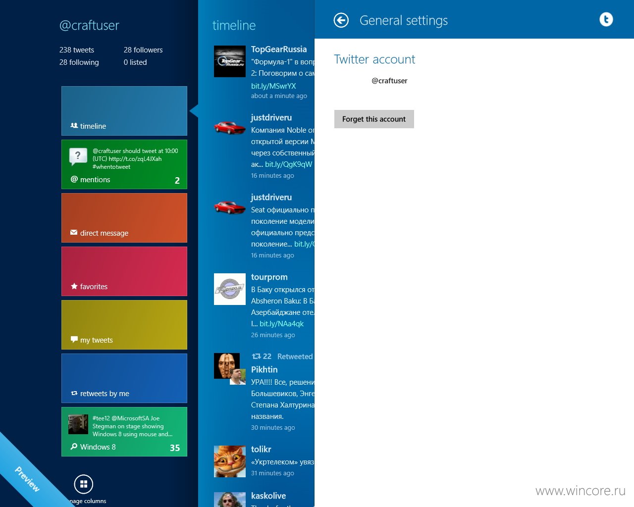Screen dimensions: 634x507
Task: Open the bit.ly/MSwrYX link
Action: click(273, 86)
